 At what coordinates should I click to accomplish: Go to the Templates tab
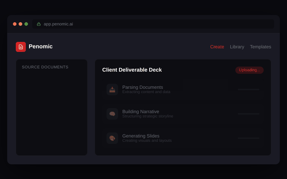(x=260, y=47)
